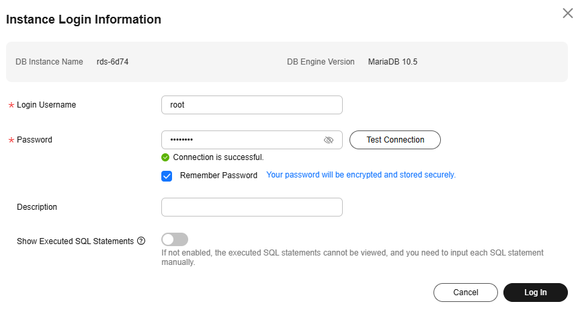580x310 pixels.
Task: Click the Log In button
Action: (535, 293)
